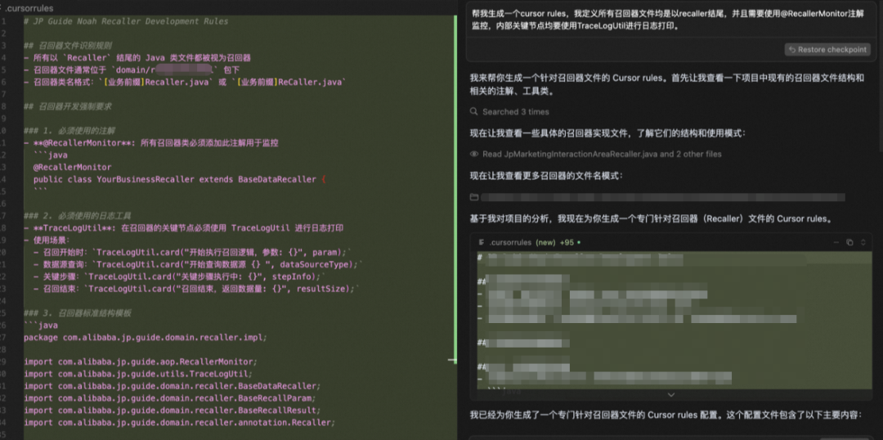Click the folder icon in the listed directory row
Image resolution: width=883 pixels, height=440 pixels.
pyautogui.click(x=475, y=197)
